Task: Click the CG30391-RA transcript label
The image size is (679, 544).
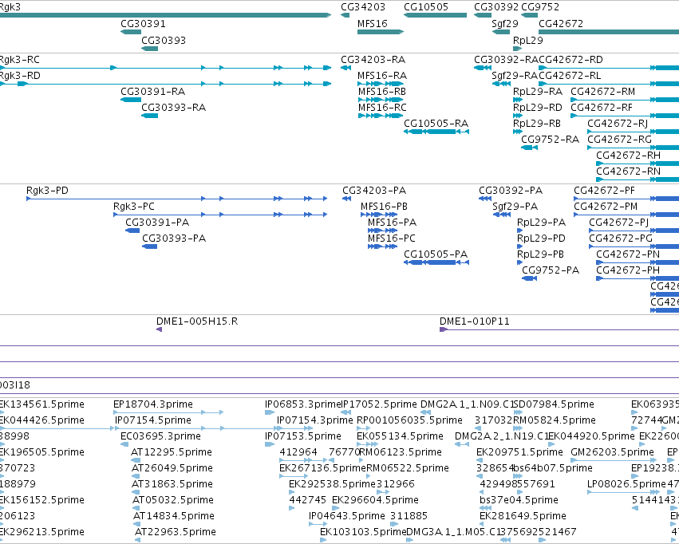Action: [153, 92]
